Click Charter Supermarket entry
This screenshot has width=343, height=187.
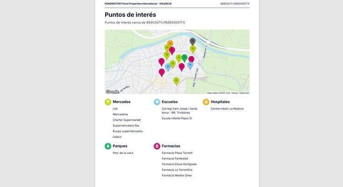pos(127,120)
